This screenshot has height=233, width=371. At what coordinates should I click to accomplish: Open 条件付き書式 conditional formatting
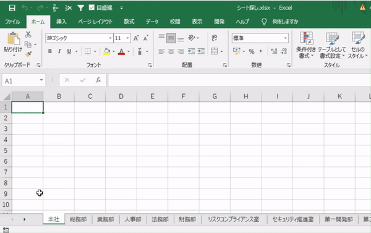pos(306,45)
